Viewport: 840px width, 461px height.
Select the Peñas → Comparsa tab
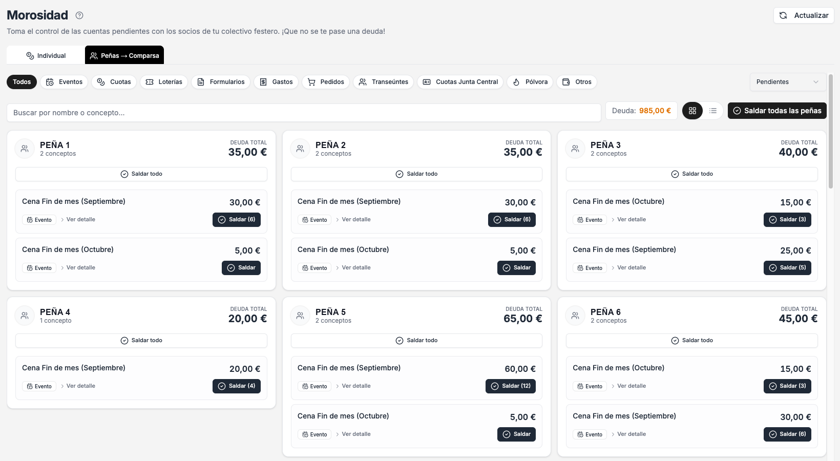[x=124, y=55]
